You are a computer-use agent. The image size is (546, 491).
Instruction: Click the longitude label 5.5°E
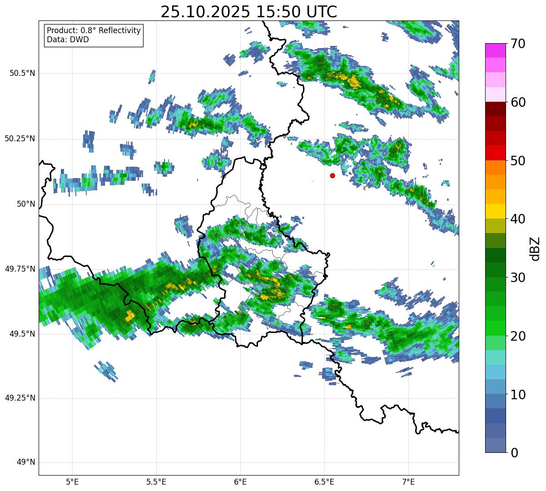[157, 482]
